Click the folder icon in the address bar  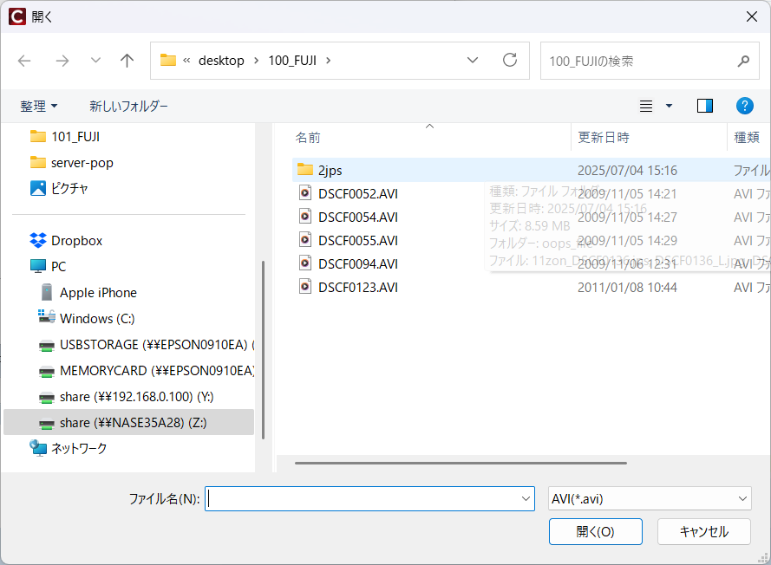click(168, 61)
